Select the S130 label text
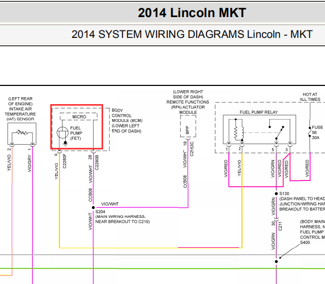The height and width of the screenshot is (284, 325). (284, 194)
